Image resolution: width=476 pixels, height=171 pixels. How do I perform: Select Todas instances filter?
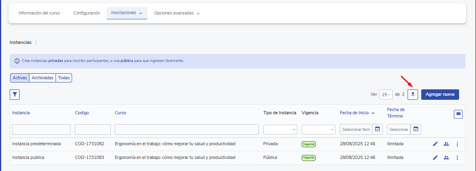pos(64,78)
